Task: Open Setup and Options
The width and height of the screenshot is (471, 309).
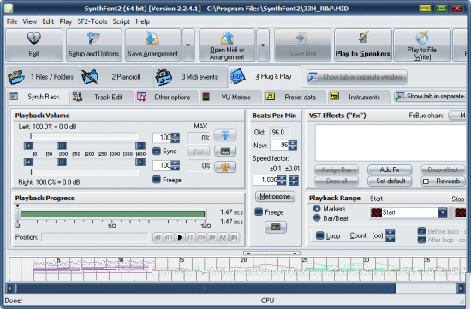Action: [93, 45]
